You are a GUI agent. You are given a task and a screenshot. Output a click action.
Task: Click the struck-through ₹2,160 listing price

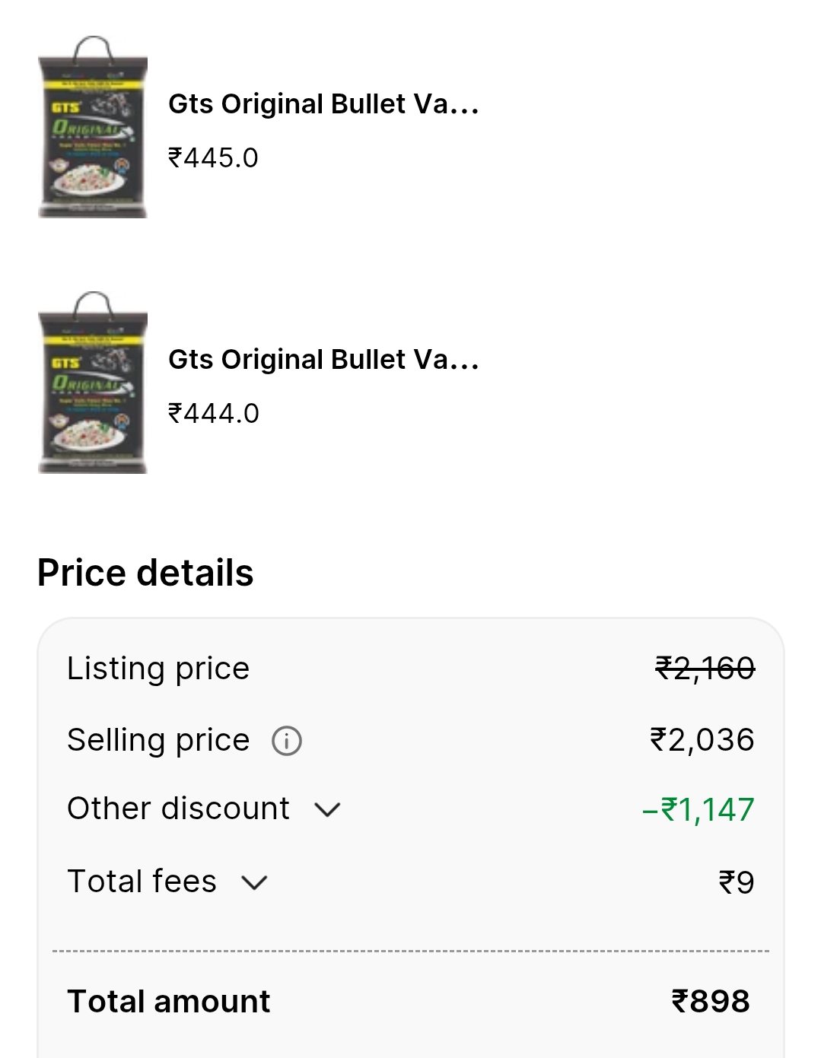705,669
